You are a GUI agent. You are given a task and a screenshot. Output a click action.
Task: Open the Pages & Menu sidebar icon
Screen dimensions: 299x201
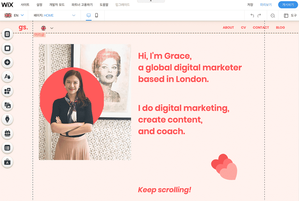(x=7, y=34)
